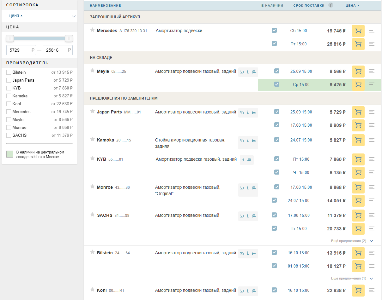This screenshot has width=382, height=300.
Task: Click the star beside KYB
Action: [92, 159]
